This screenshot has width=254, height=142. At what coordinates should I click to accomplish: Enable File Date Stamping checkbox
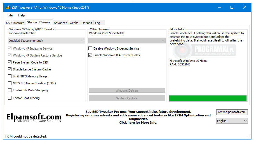(10, 90)
